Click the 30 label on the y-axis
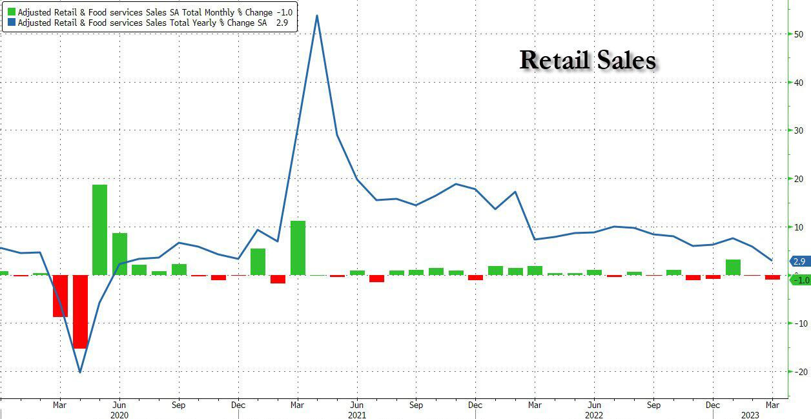 click(798, 130)
